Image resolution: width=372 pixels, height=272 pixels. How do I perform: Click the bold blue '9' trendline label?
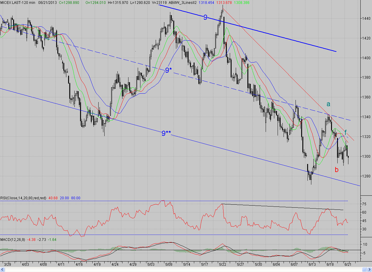[x=205, y=17]
